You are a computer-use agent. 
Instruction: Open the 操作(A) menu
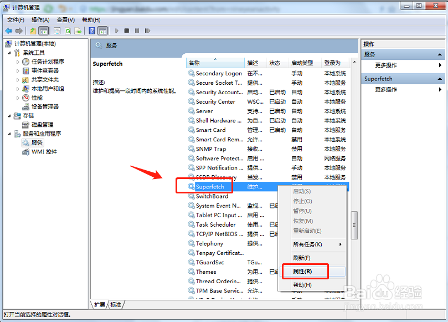(x=40, y=20)
